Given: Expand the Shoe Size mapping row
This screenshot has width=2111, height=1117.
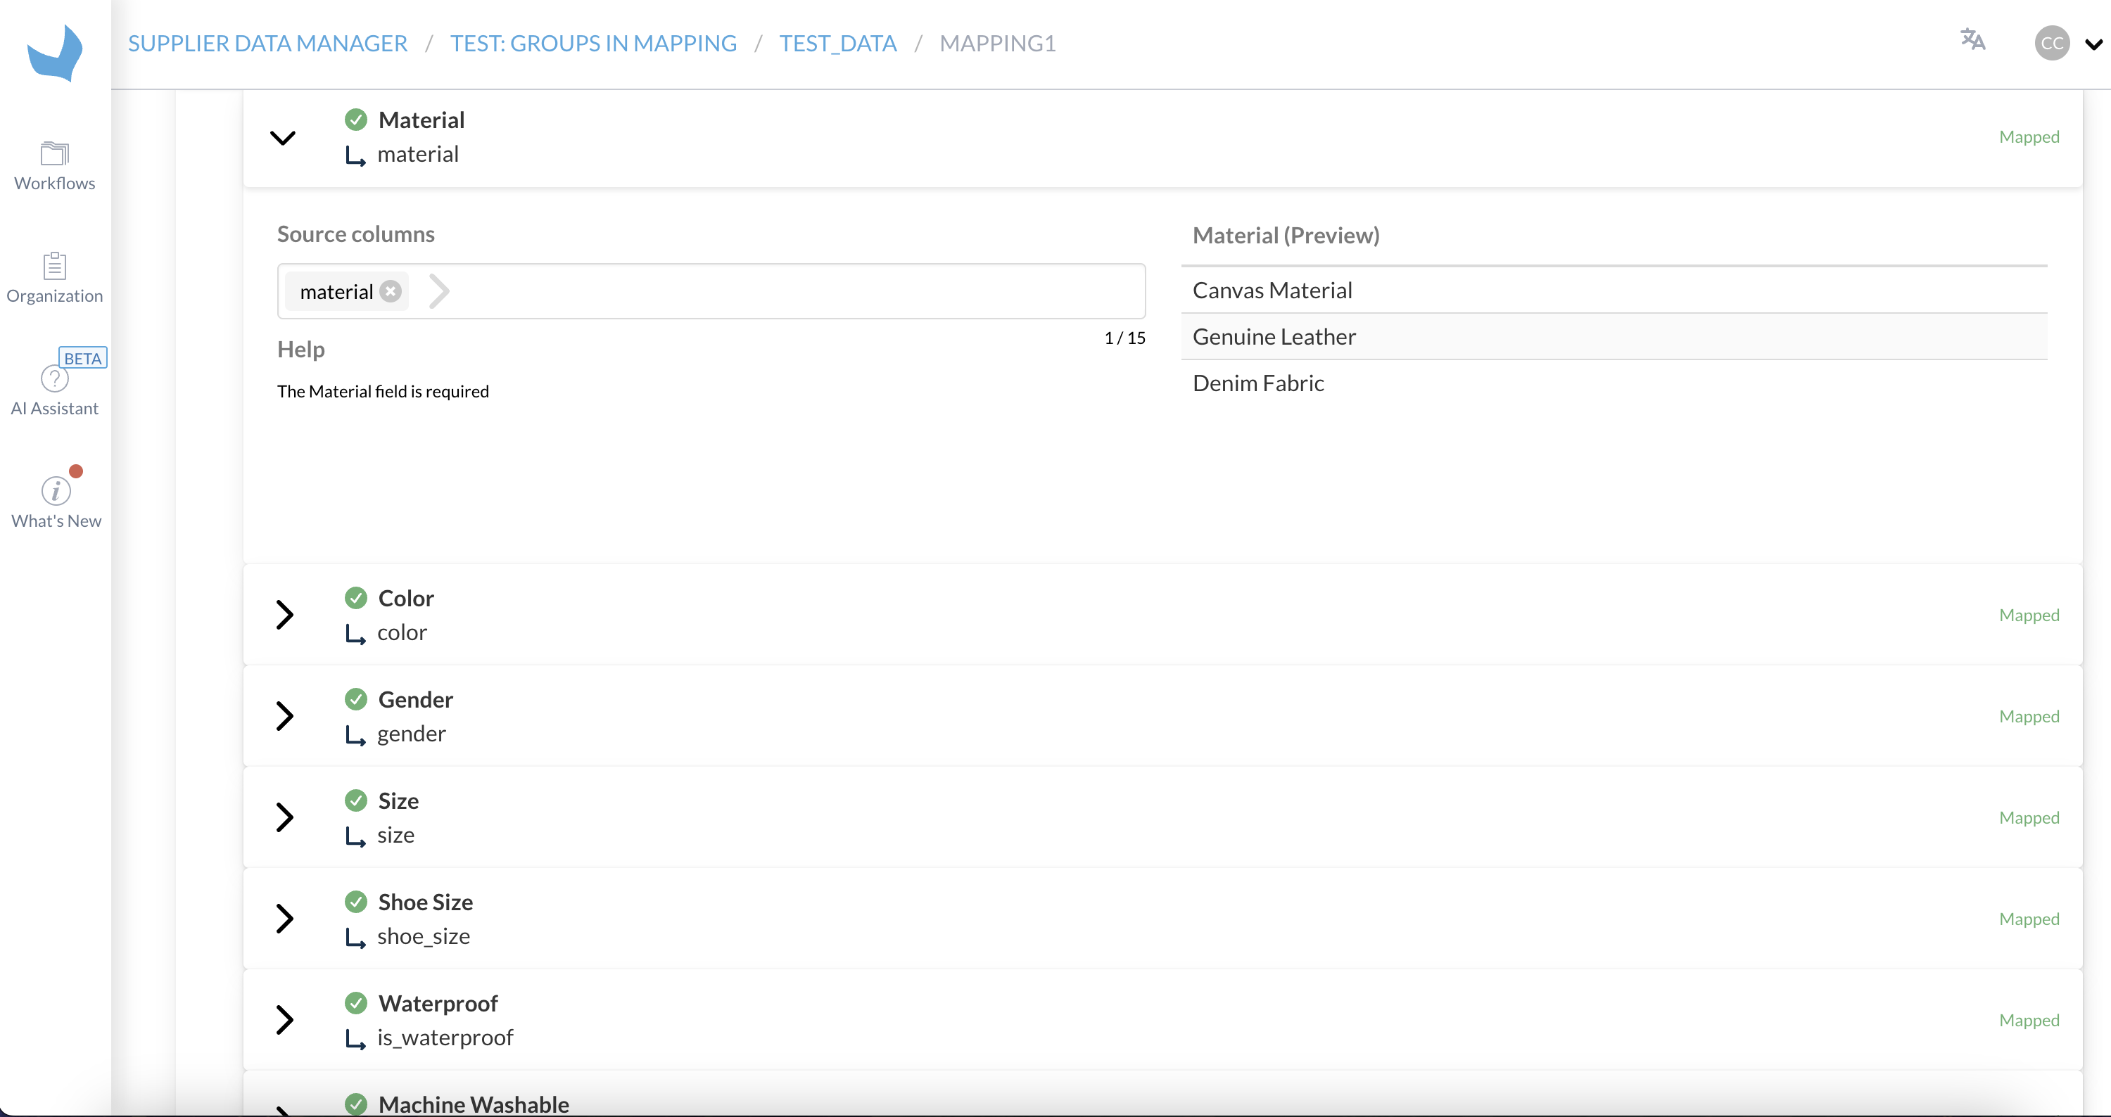Looking at the screenshot, I should click(284, 919).
